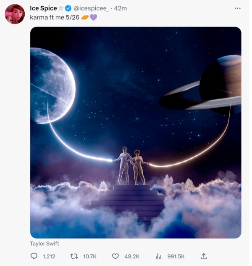Retweet the karma announcement post

[x=74, y=256]
